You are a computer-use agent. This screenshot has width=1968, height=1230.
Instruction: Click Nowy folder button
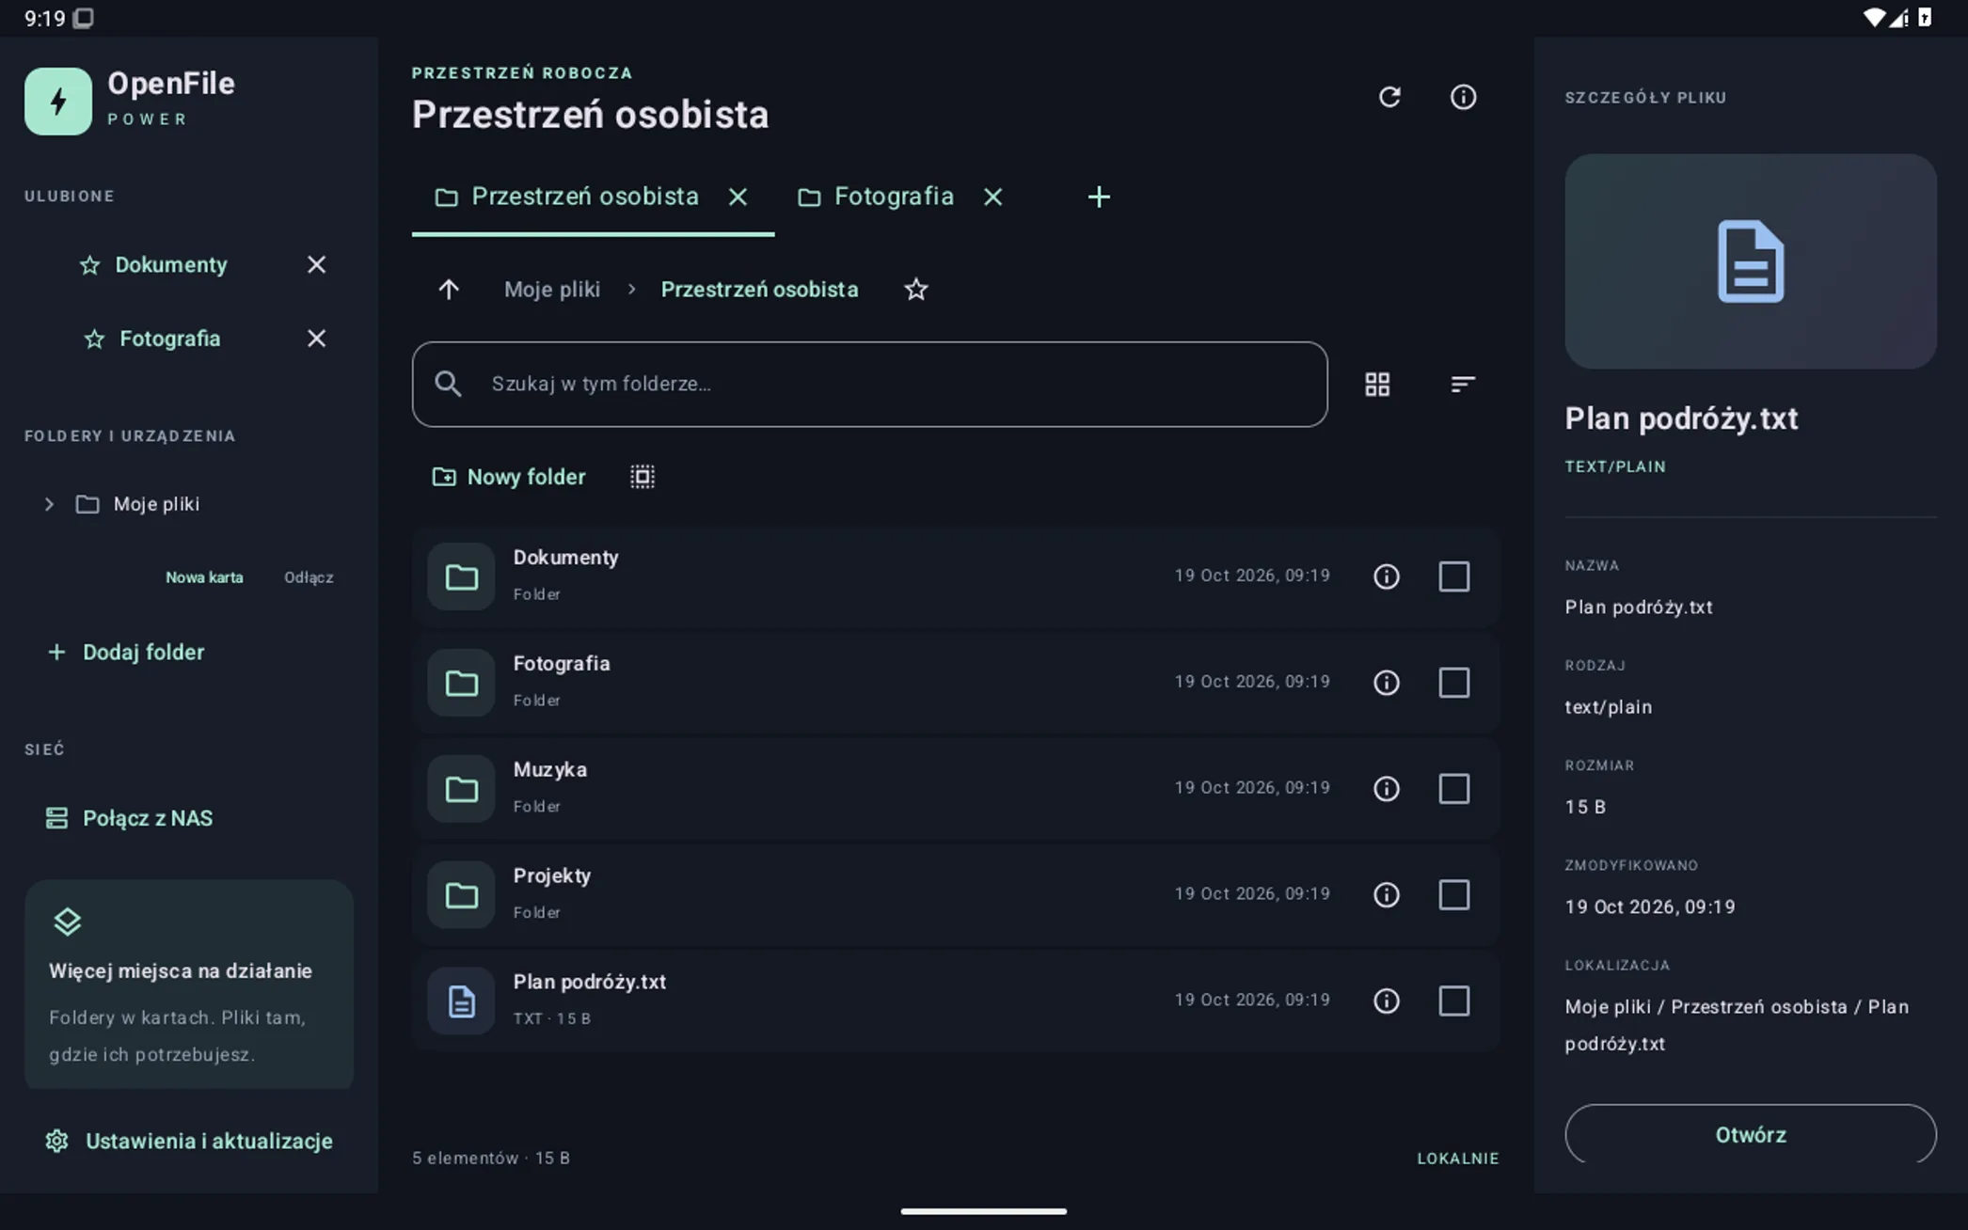[x=509, y=477]
